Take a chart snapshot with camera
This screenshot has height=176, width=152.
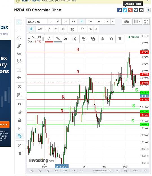[x=127, y=22]
